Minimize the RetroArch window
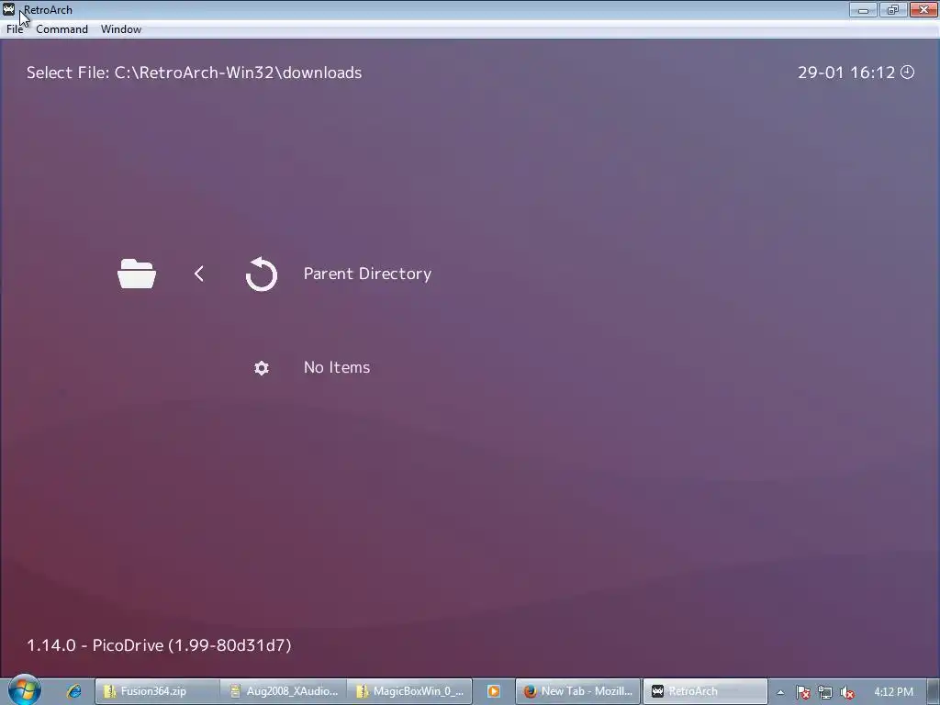Viewport: 940px width, 705px height. pyautogui.click(x=863, y=9)
